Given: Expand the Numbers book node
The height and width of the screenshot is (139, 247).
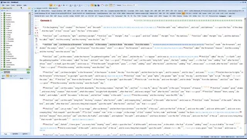Looking at the screenshot, I should click(x=2, y=20).
